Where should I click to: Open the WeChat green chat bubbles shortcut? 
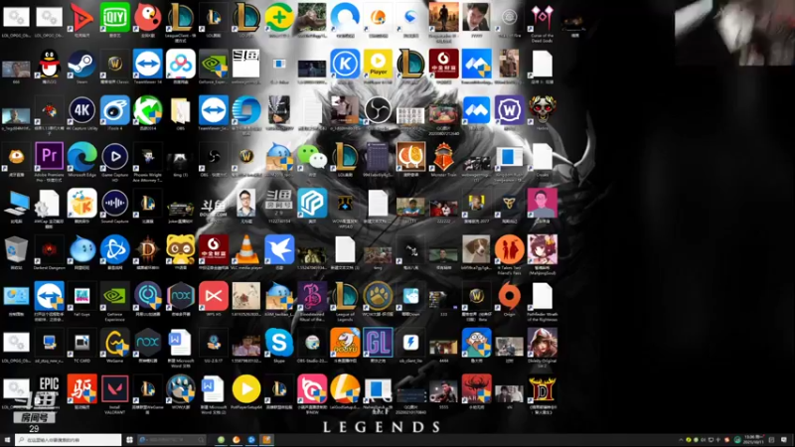pos(312,157)
